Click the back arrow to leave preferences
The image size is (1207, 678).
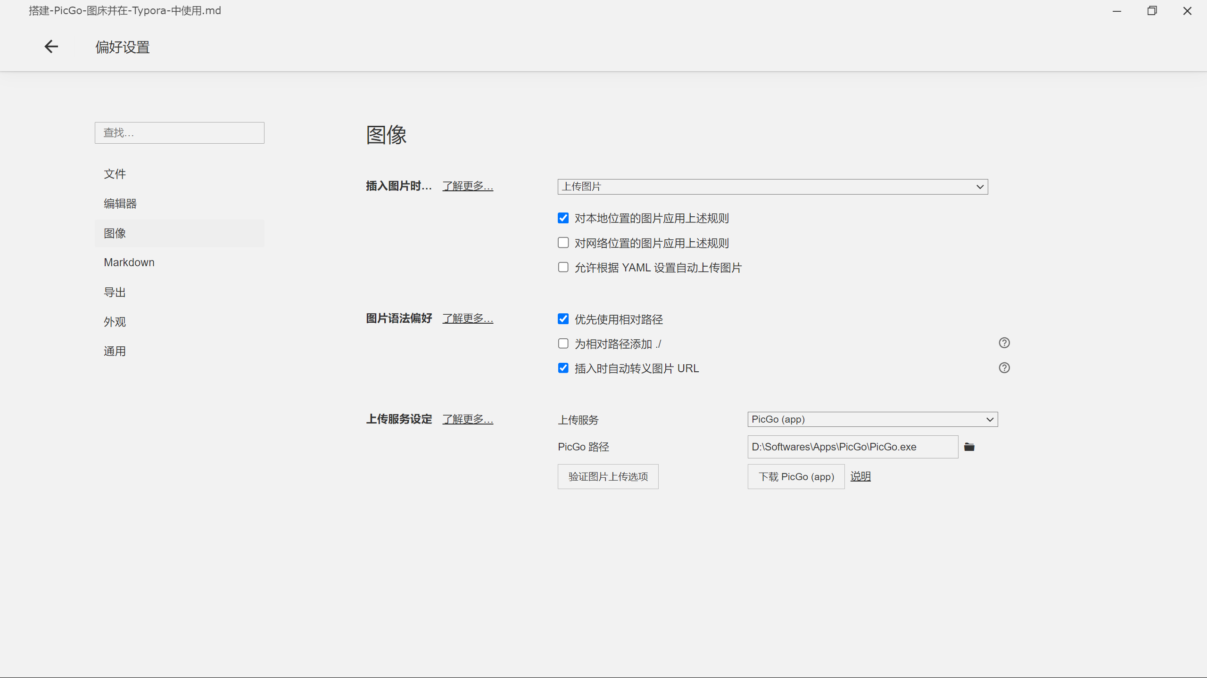click(51, 47)
